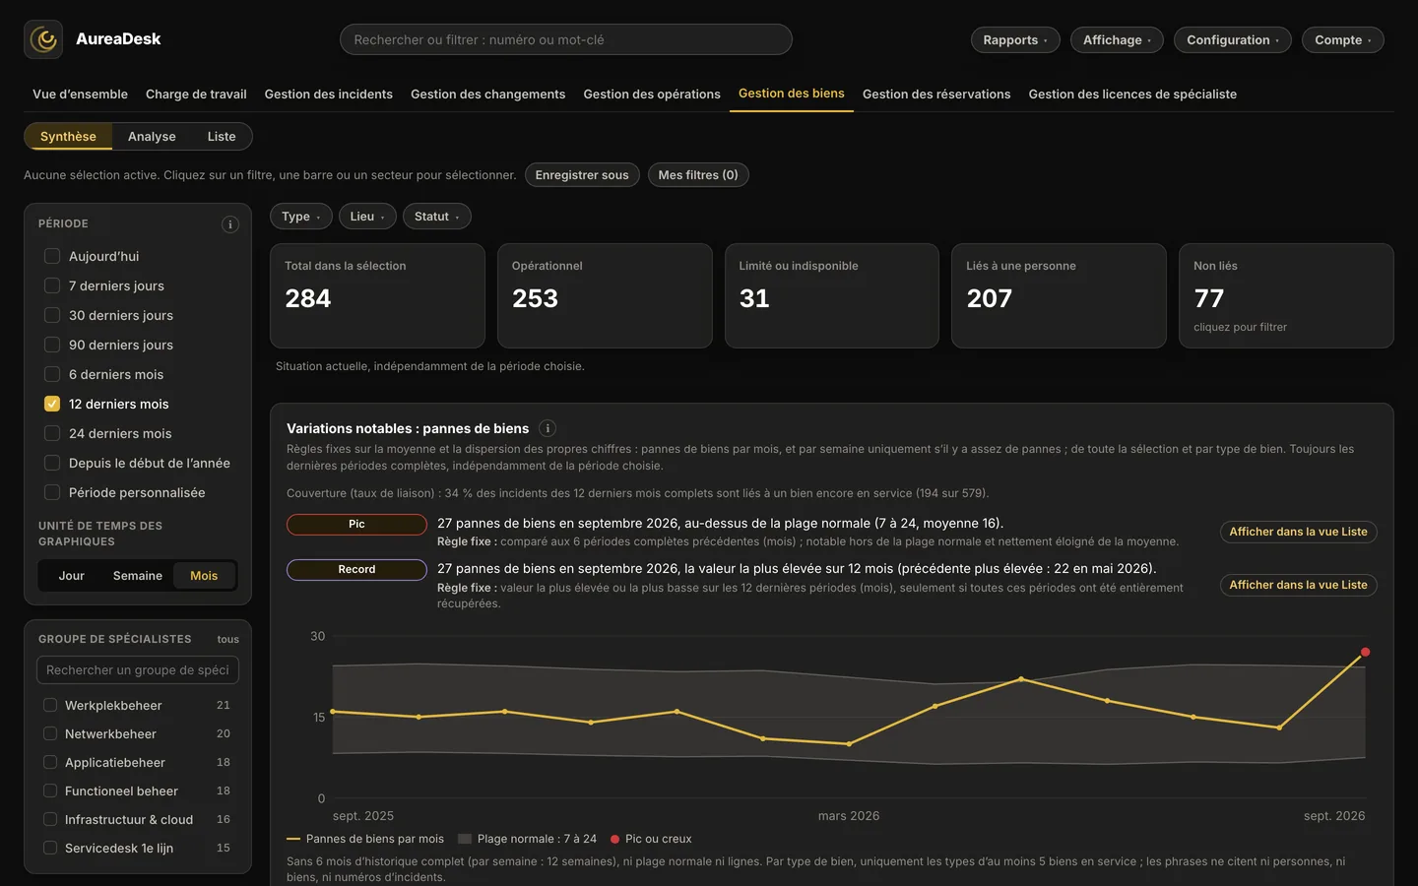Click the Limité ou indisponible card
1418x886 pixels.
point(832,295)
